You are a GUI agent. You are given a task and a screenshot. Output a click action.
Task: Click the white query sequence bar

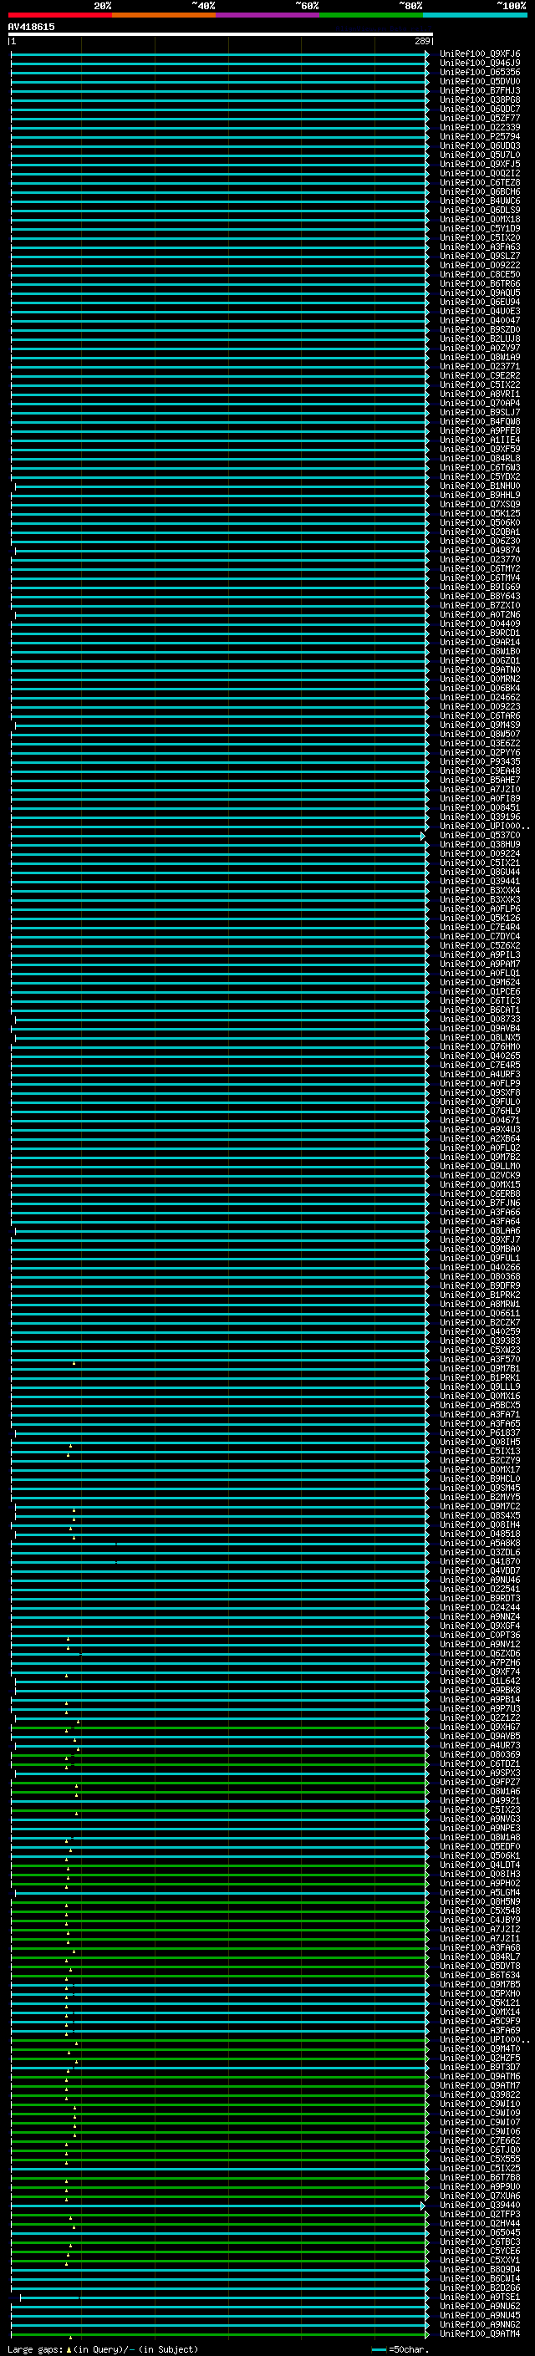point(221,33)
